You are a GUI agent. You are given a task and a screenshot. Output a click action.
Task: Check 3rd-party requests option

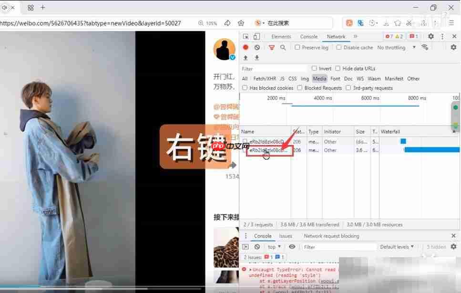pos(348,88)
